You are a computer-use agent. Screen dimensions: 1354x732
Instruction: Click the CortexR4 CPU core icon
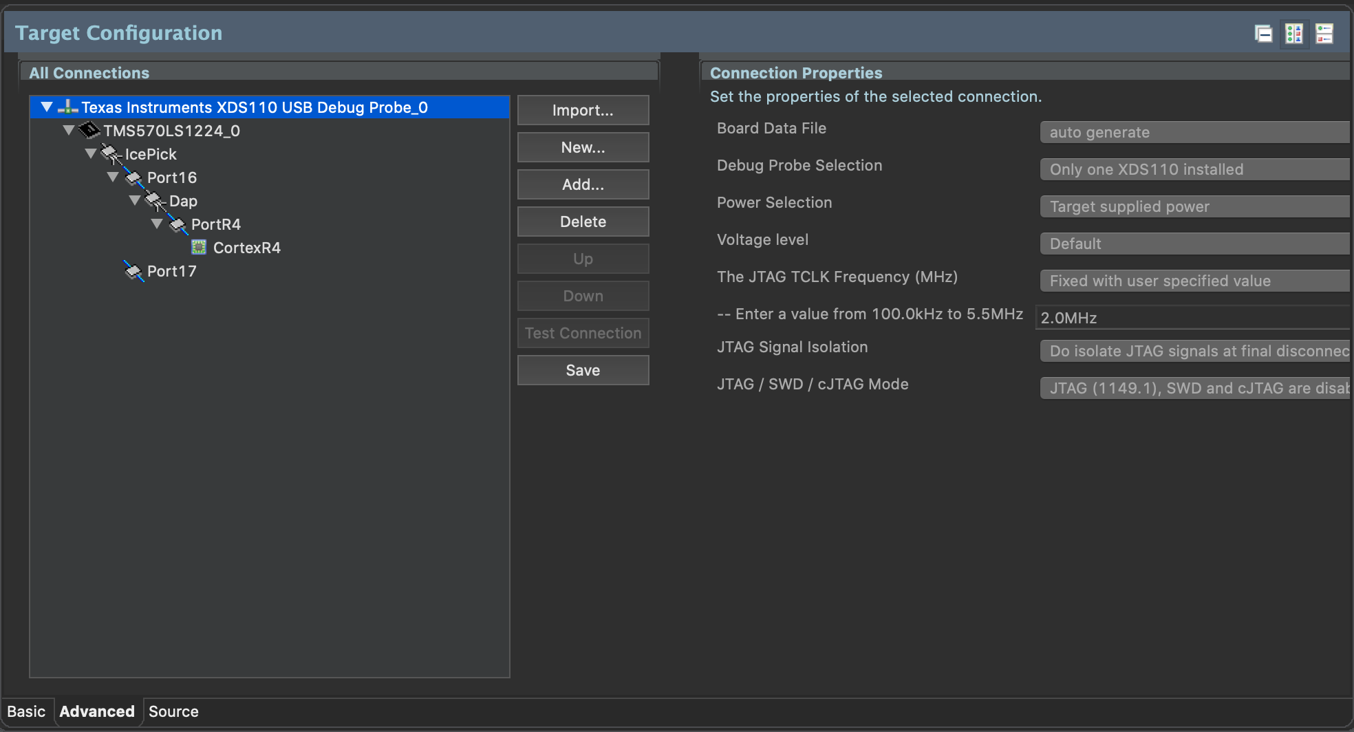(199, 248)
